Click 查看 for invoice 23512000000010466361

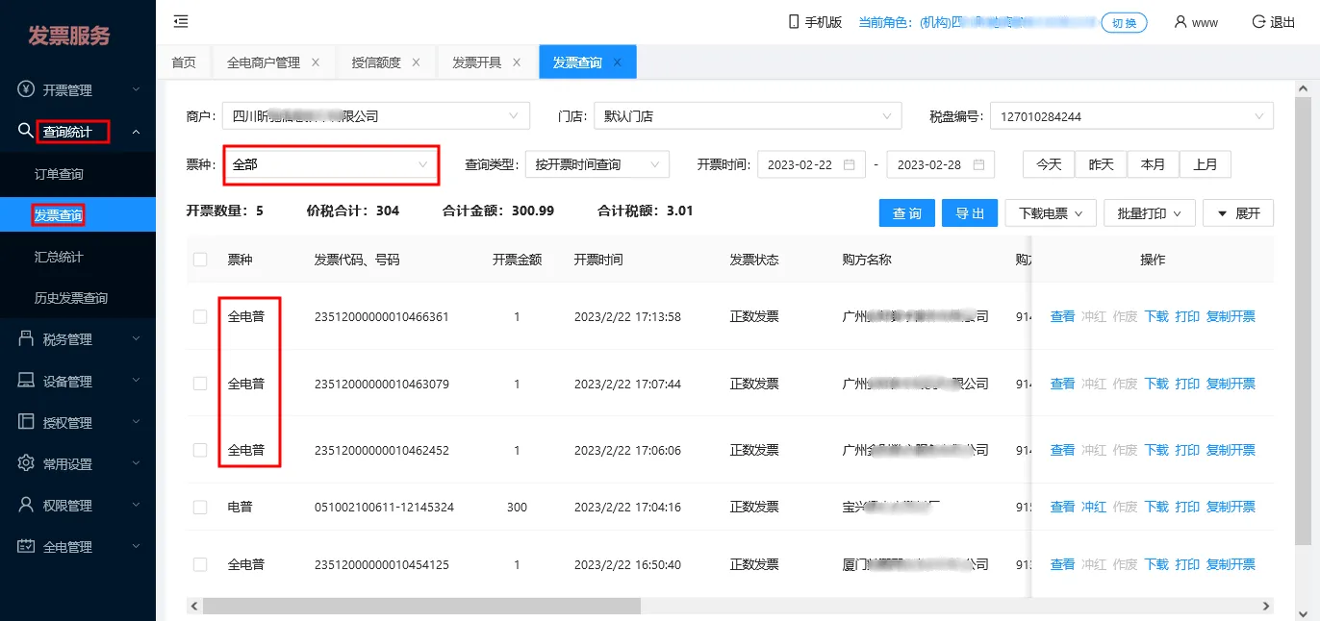pos(1062,316)
